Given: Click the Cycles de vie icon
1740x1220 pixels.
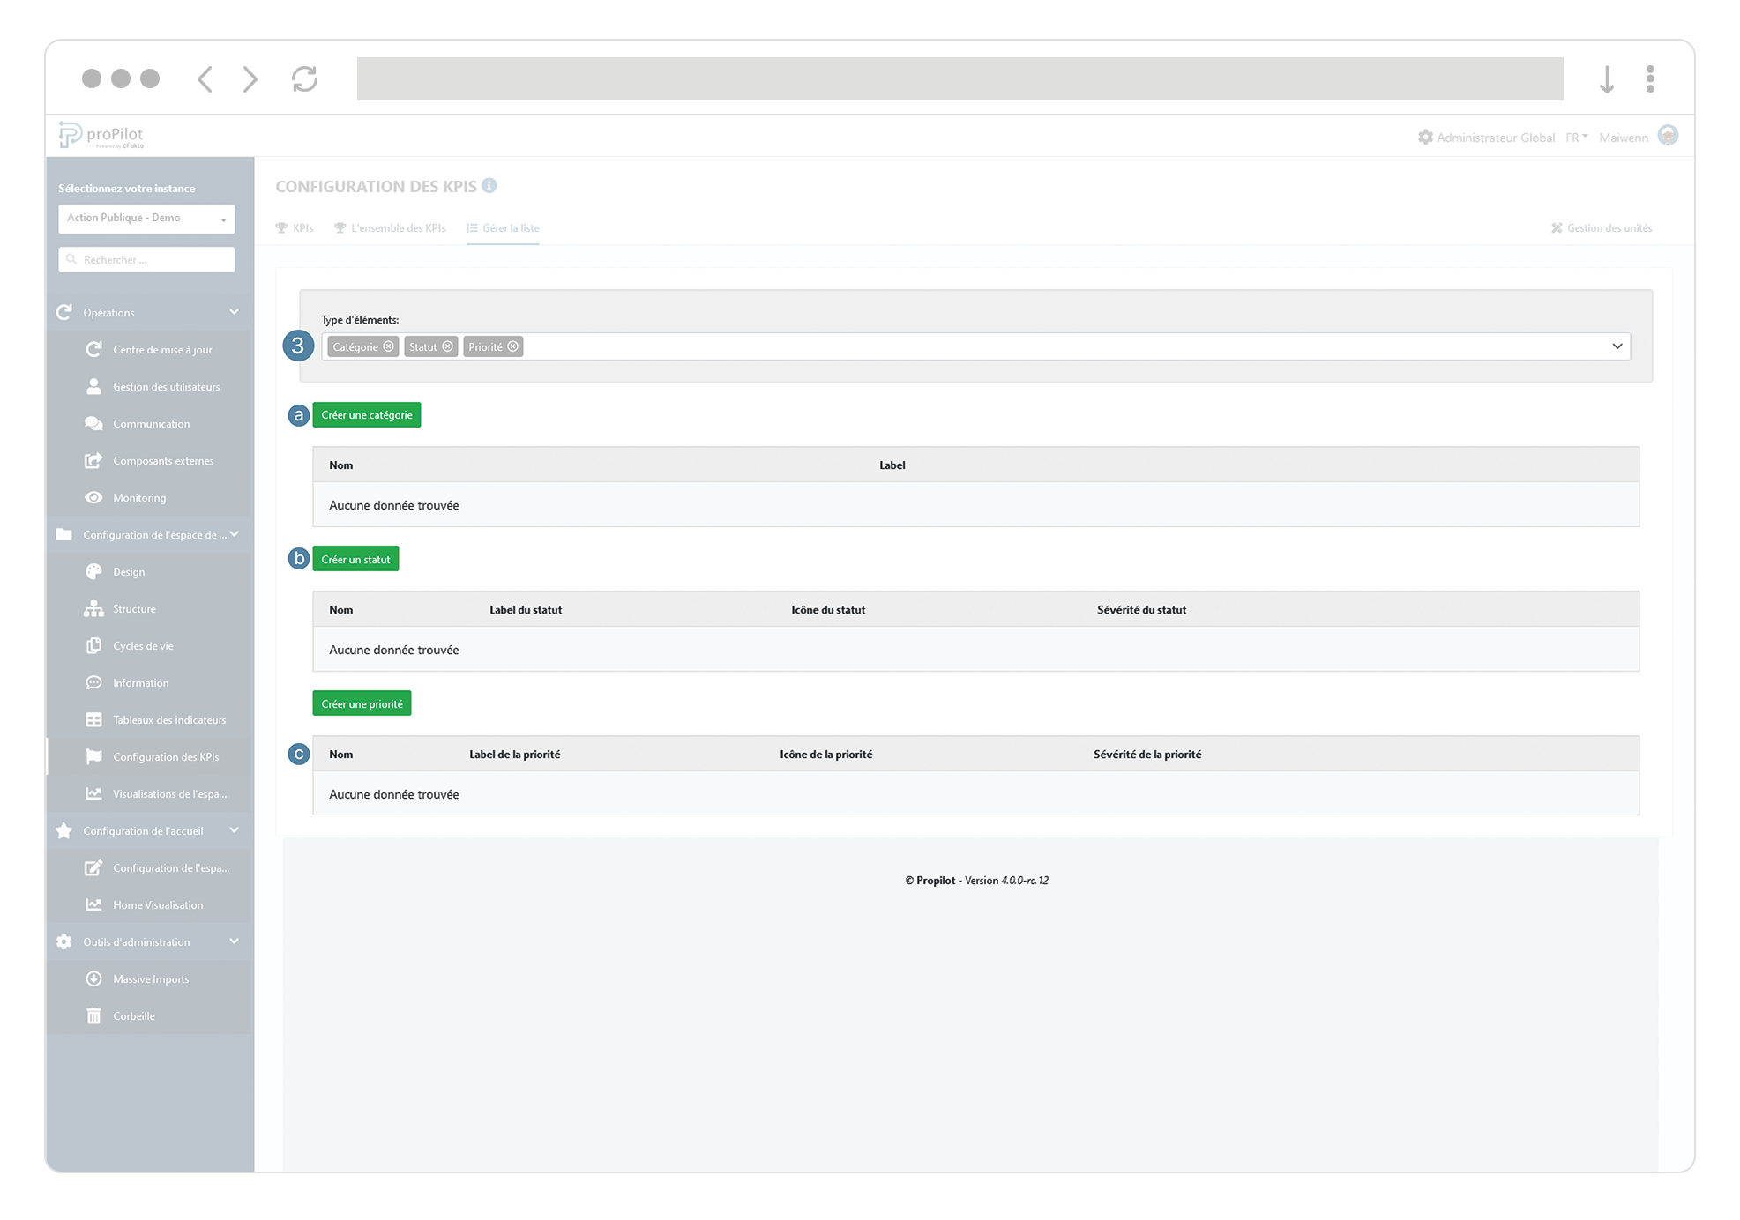Looking at the screenshot, I should click(94, 645).
